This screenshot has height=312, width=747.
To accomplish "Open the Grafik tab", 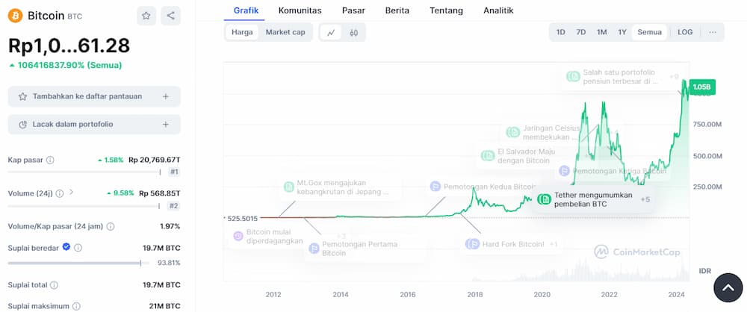I will (247, 10).
